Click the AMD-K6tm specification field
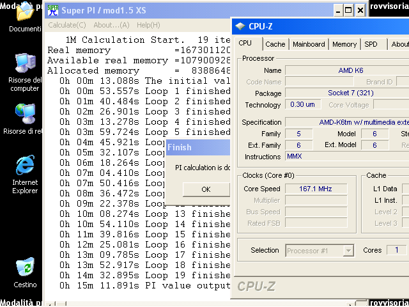 [x=347, y=122]
